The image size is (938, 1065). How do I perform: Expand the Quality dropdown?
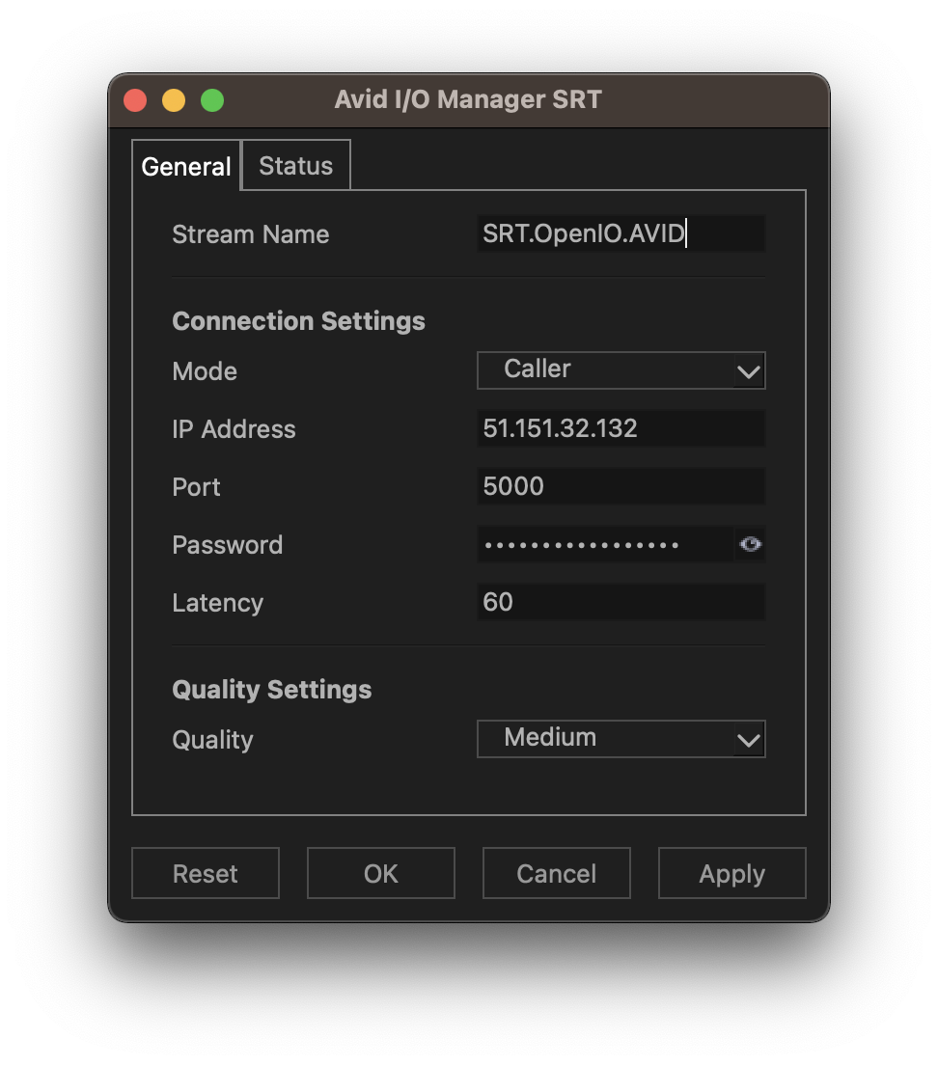pyautogui.click(x=621, y=739)
